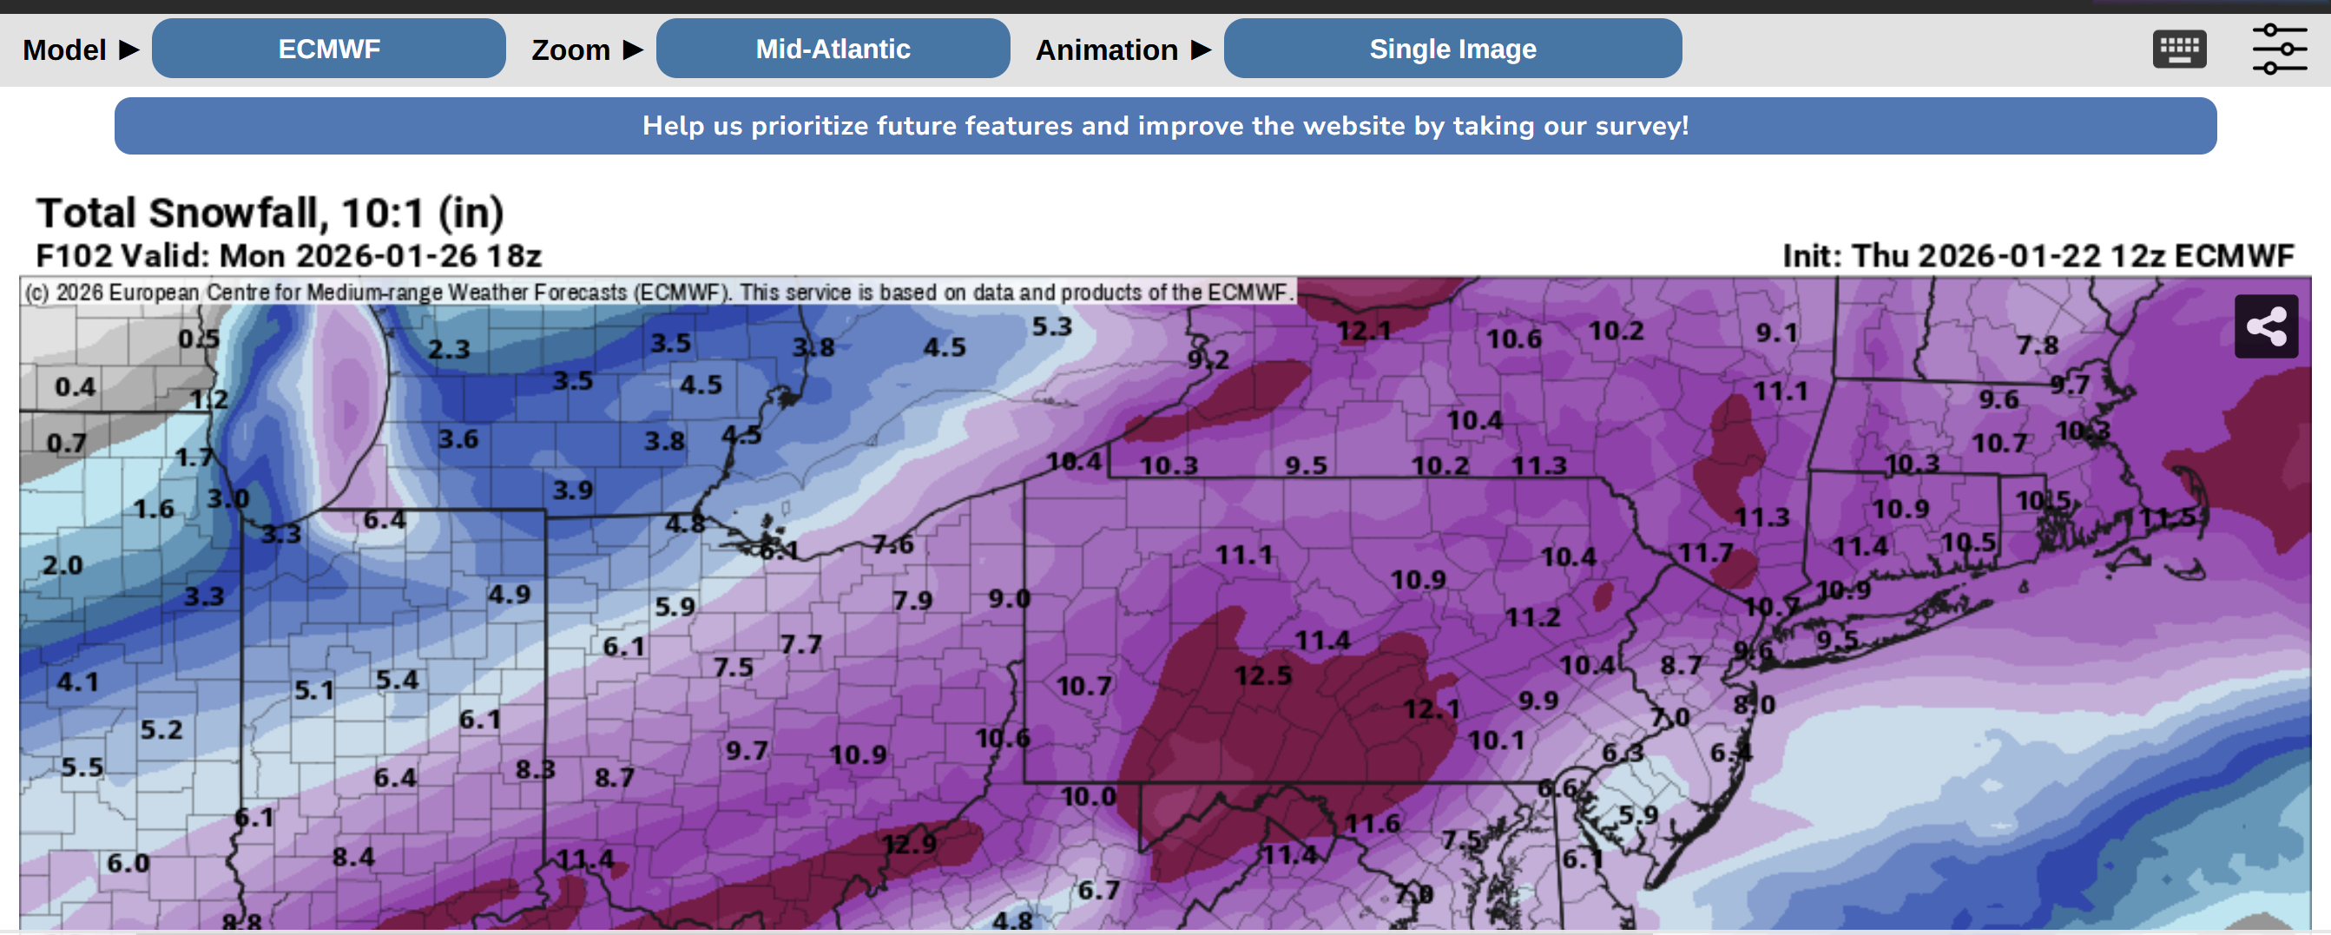Click the 12.5 snowfall value on map
The height and width of the screenshot is (935, 2331).
point(1262,675)
